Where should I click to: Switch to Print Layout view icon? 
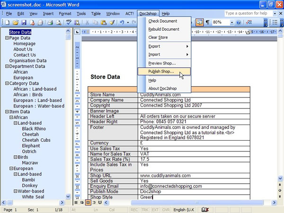click(88, 203)
